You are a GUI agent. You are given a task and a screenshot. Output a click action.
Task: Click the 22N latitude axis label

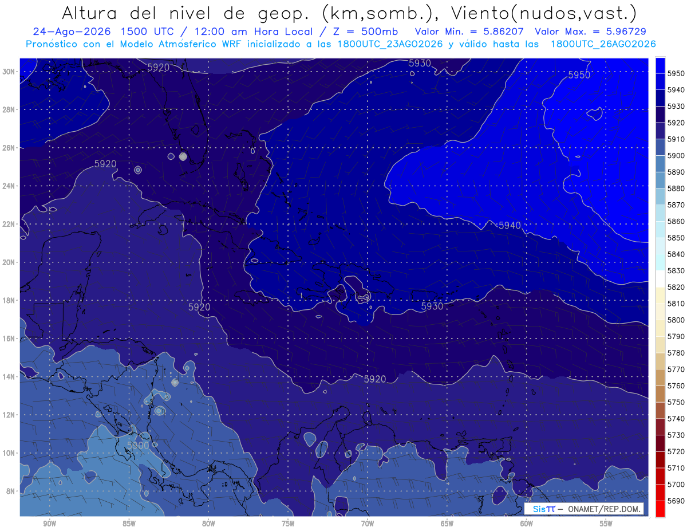[x=9, y=225]
